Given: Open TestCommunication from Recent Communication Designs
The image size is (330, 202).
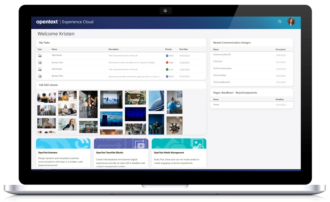Looking at the screenshot, I should [222, 68].
